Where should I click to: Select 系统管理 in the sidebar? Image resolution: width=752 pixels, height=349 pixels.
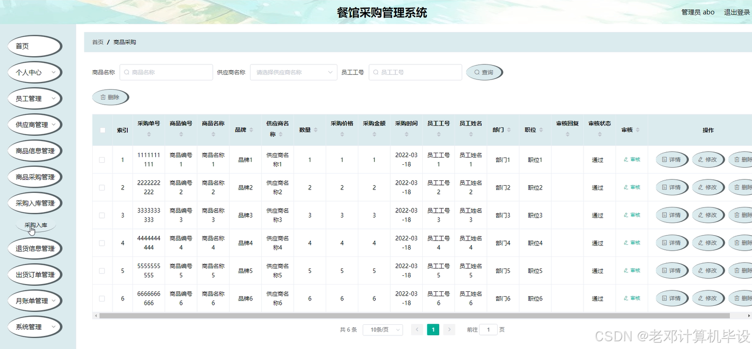pyautogui.click(x=33, y=327)
